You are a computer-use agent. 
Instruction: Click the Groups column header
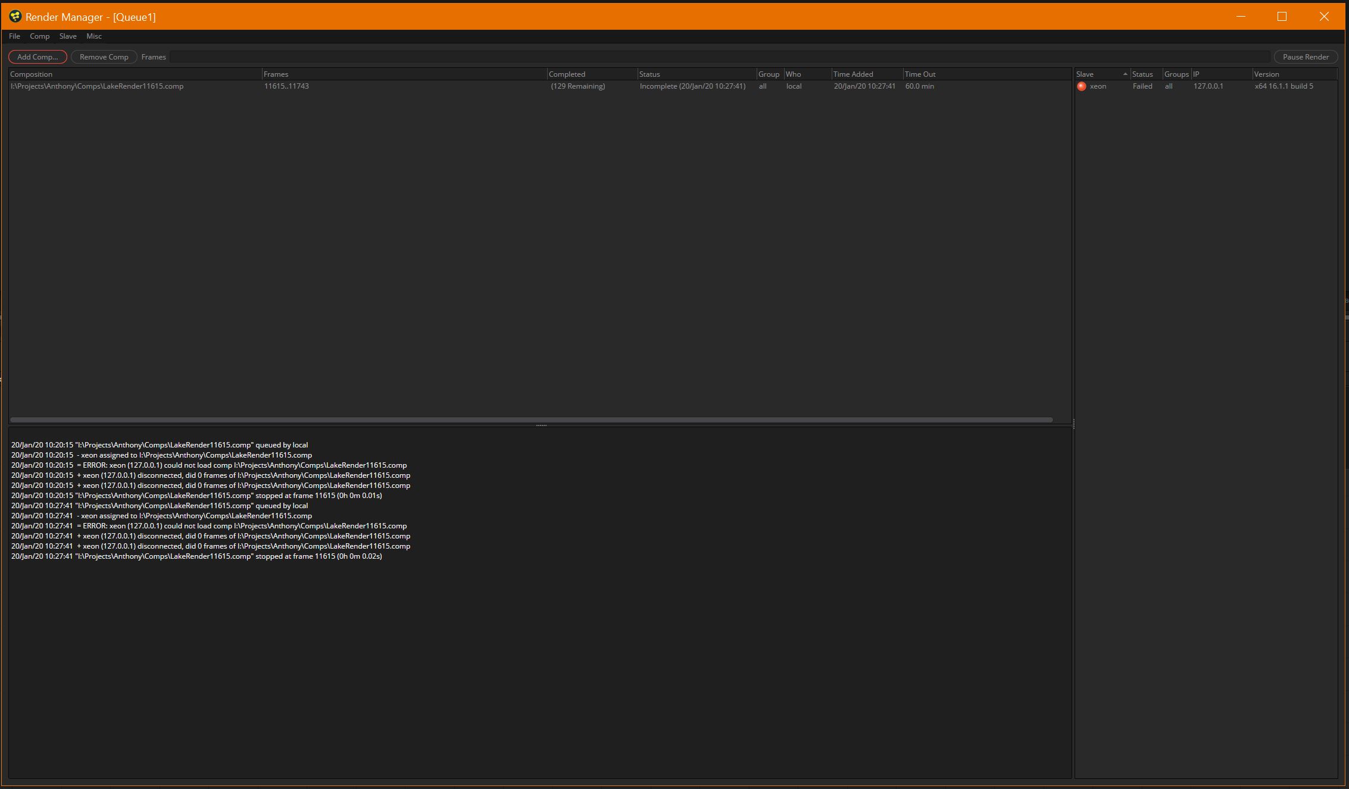[1176, 74]
